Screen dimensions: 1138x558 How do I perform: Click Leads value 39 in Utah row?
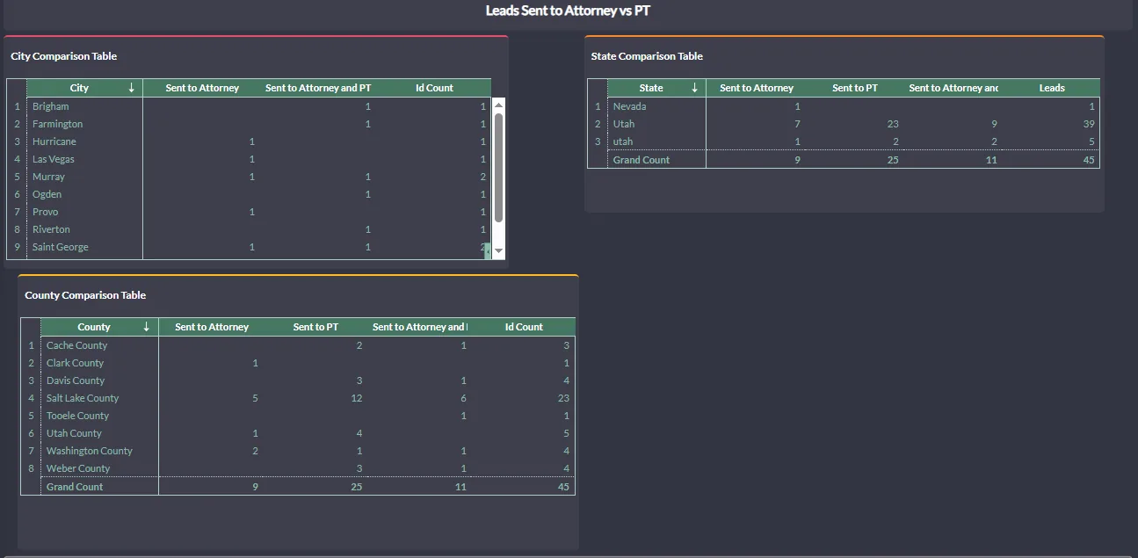pos(1089,124)
